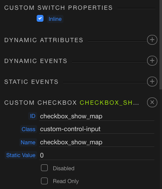Click Static Events section header

31,82
